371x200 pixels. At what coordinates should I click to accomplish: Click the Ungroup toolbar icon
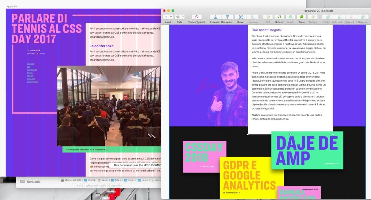click(252, 17)
